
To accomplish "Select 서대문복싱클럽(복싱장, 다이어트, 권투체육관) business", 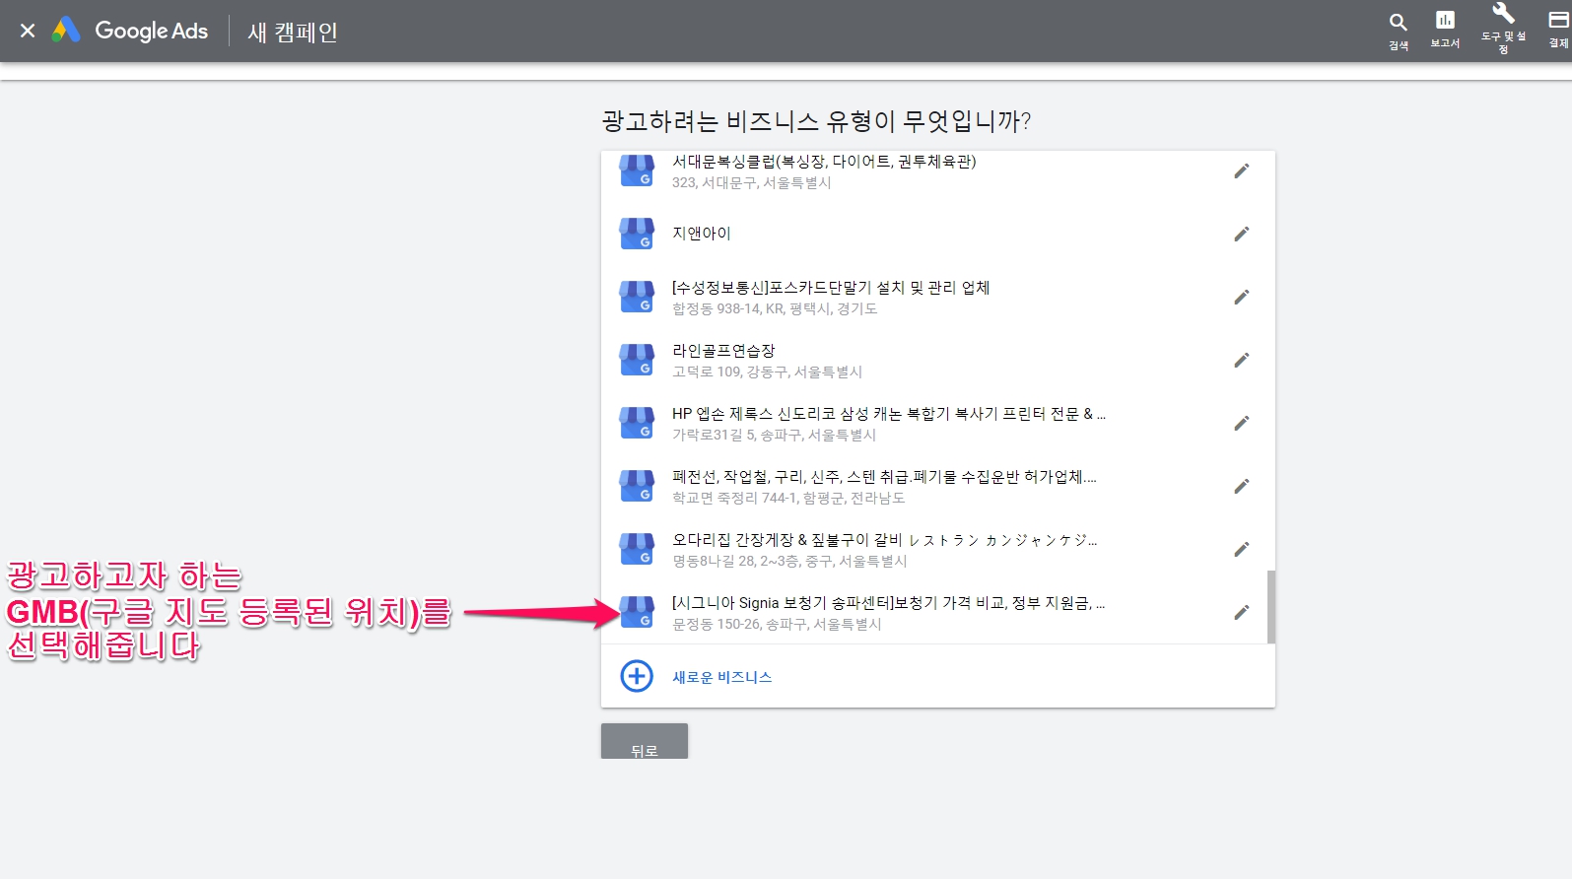I will coord(824,162).
